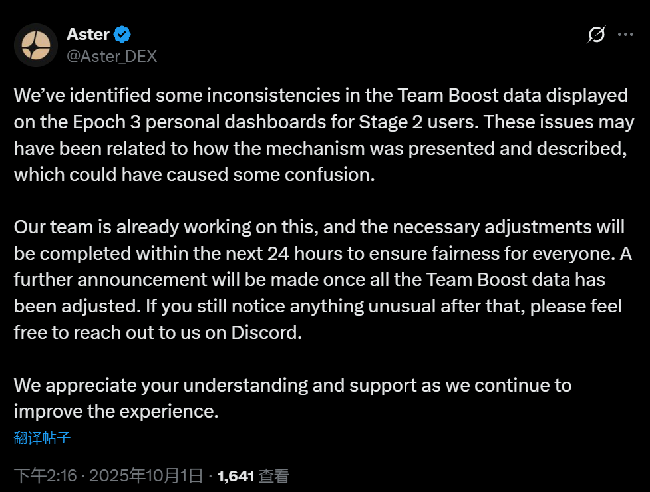Image resolution: width=650 pixels, height=492 pixels.
Task: Click the 1,641 view count number
Action: pyautogui.click(x=236, y=475)
